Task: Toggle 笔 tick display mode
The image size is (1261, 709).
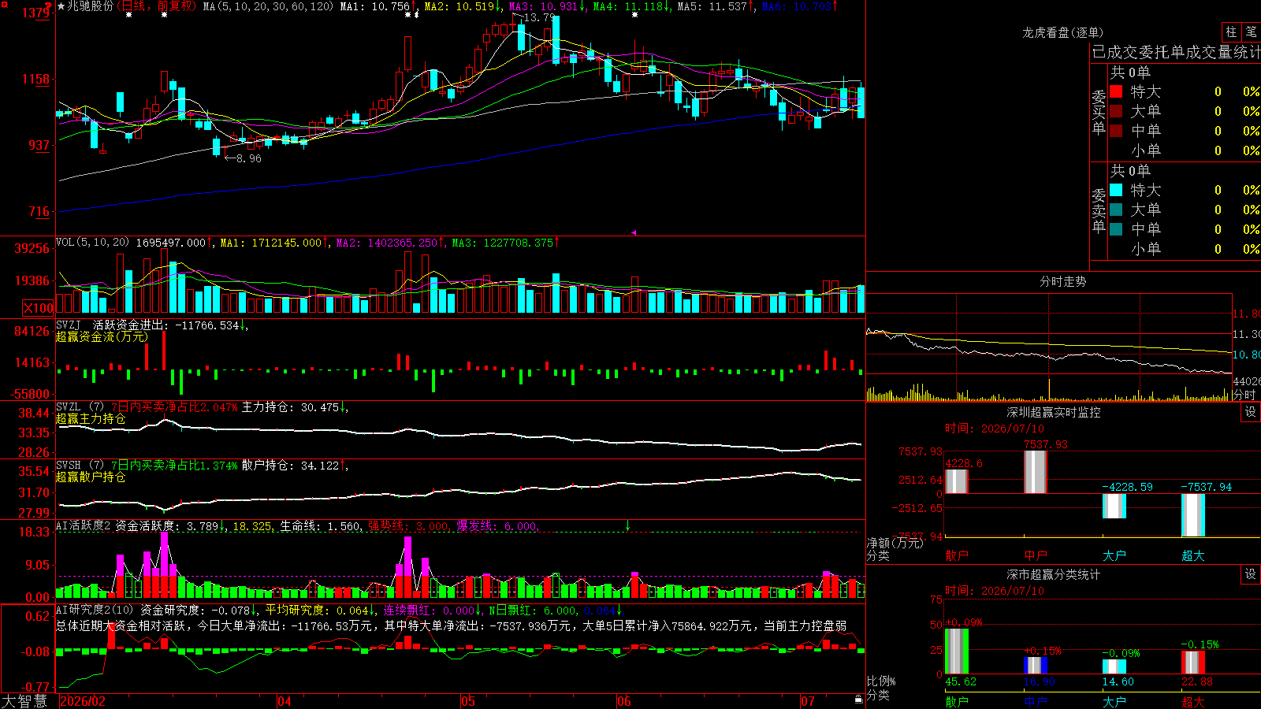Action: tap(1252, 32)
